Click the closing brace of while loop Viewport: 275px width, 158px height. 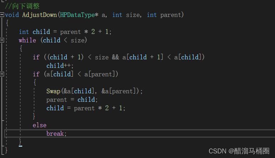[20, 142]
